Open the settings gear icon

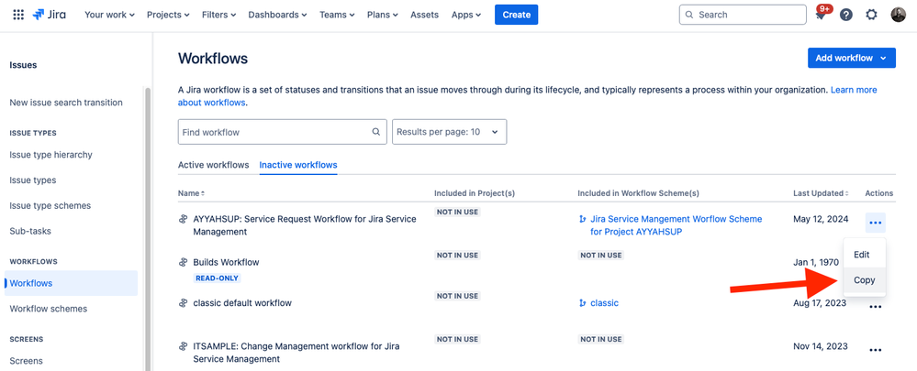pos(871,15)
